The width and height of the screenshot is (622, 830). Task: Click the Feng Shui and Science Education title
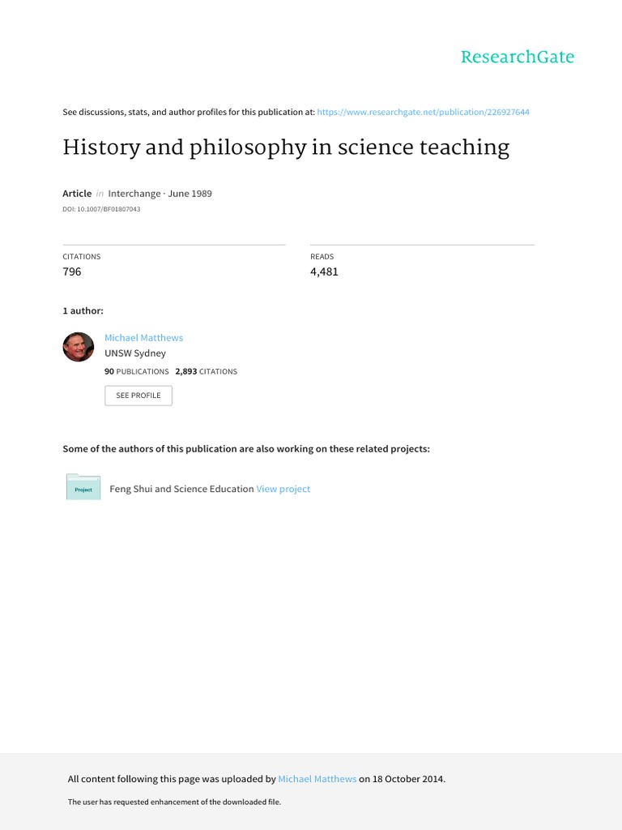[x=181, y=489]
